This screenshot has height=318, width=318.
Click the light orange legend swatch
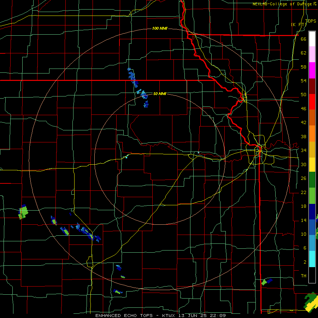click(x=312, y=134)
